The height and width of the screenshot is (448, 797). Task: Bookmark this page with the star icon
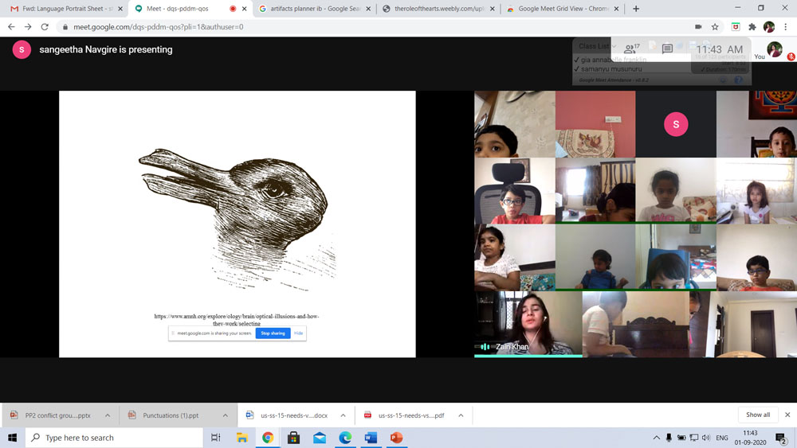(x=715, y=27)
